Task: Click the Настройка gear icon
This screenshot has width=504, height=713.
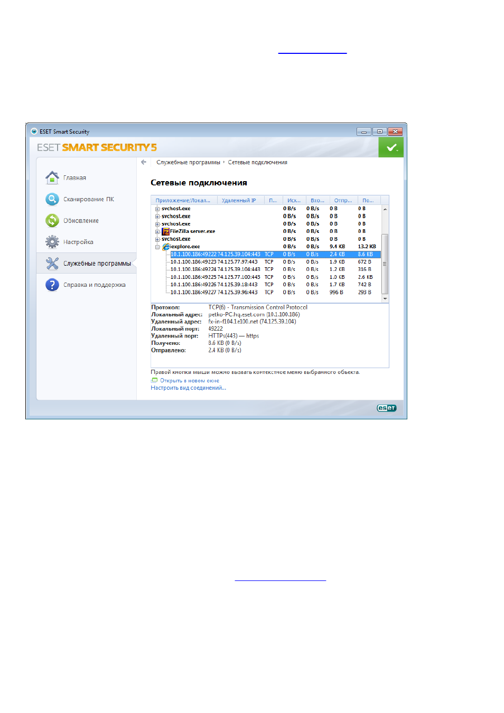Action: (x=52, y=242)
